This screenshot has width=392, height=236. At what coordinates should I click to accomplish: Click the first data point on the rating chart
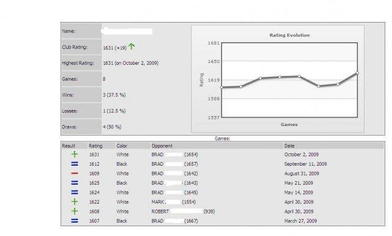(x=222, y=87)
